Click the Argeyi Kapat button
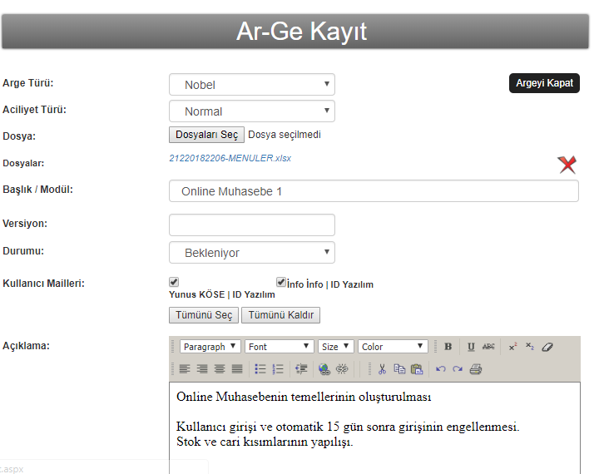The width and height of the screenshot is (599, 474). point(544,83)
